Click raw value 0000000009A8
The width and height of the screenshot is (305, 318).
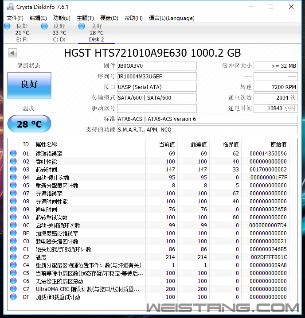[268, 265]
